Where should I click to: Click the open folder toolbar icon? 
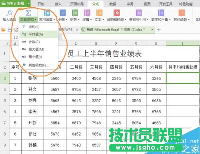pyautogui.click(x=3, y=30)
